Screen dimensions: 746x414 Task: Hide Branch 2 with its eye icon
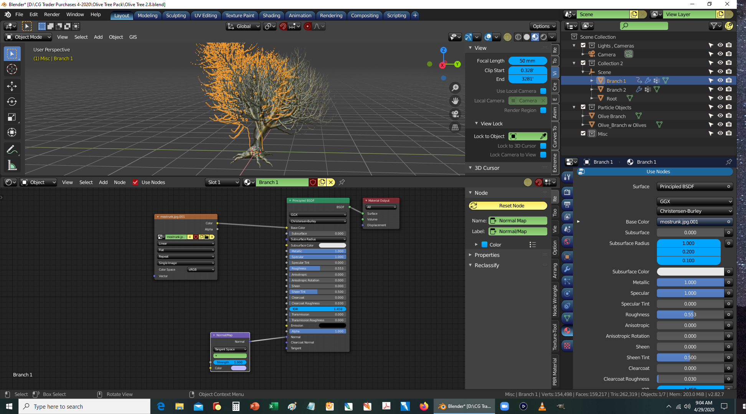coord(720,89)
